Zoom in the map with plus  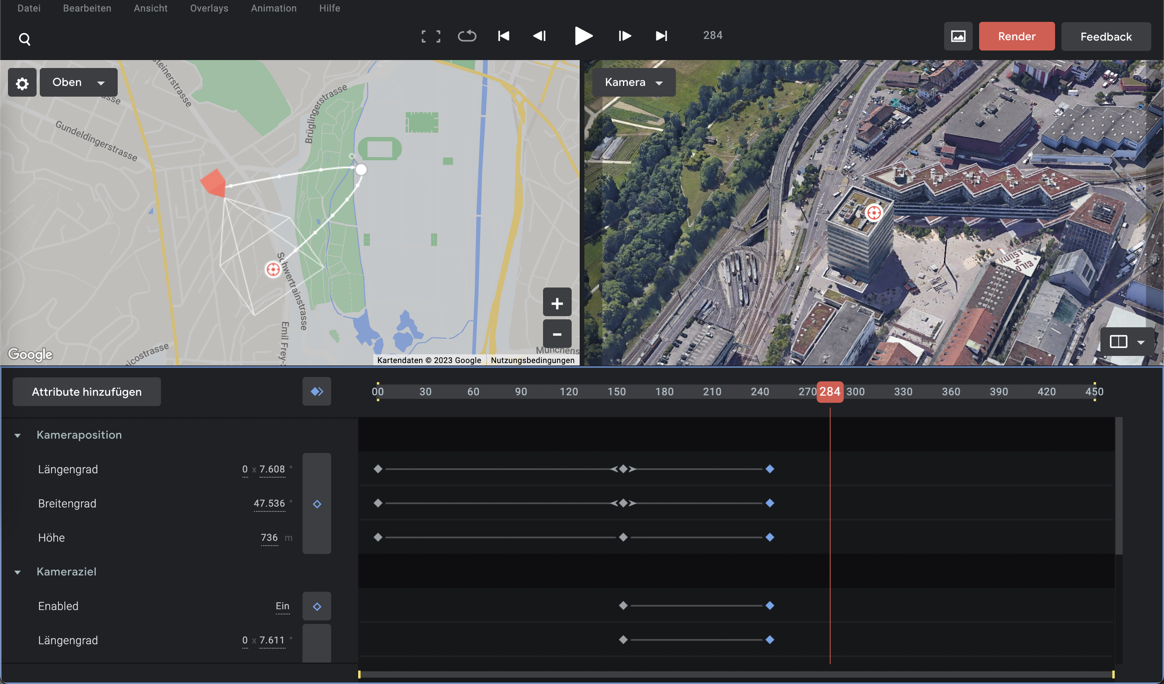(x=557, y=303)
